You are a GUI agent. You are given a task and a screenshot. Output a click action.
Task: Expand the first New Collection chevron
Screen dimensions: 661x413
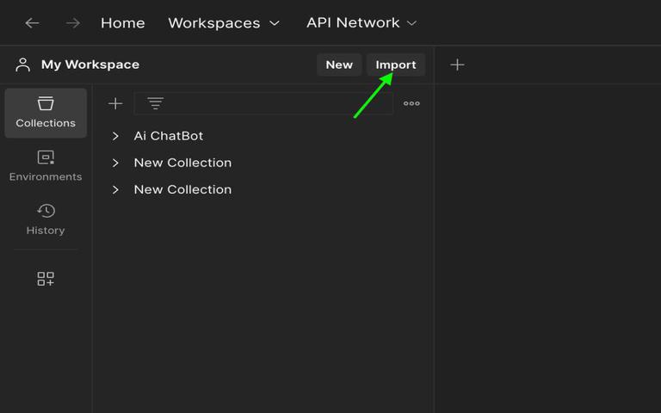click(x=115, y=163)
